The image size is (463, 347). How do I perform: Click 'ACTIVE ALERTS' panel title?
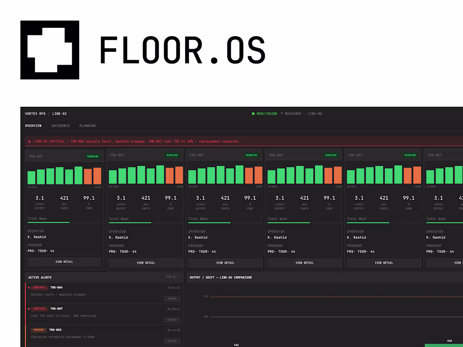tap(40, 277)
